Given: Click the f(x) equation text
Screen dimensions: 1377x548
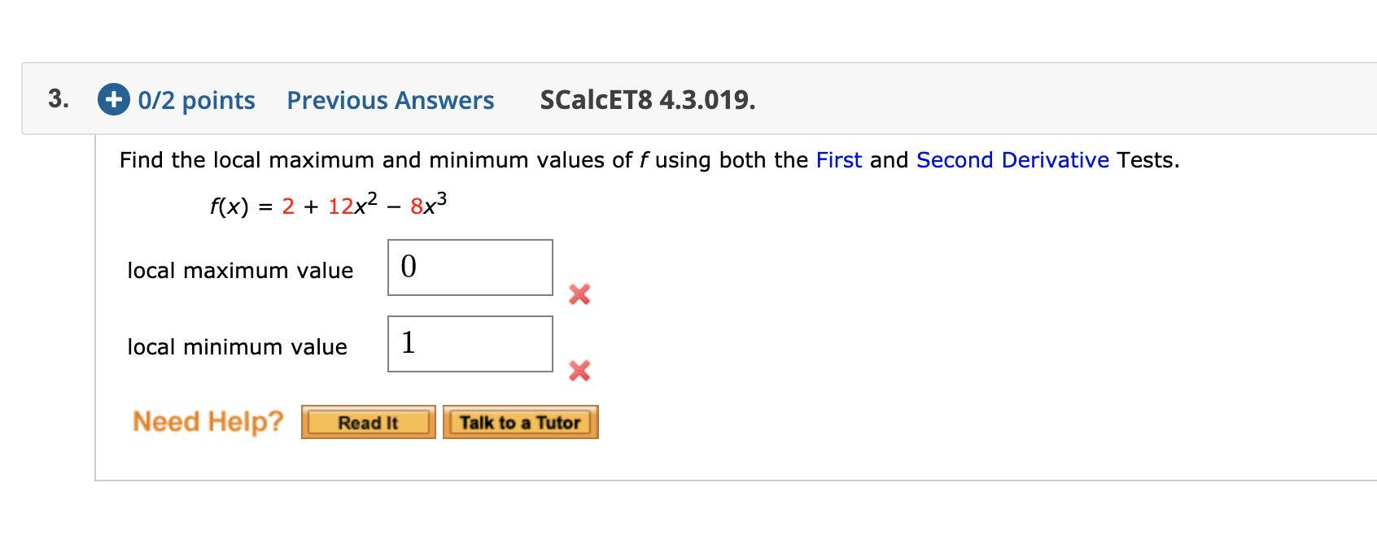Looking at the screenshot, I should pos(326,204).
